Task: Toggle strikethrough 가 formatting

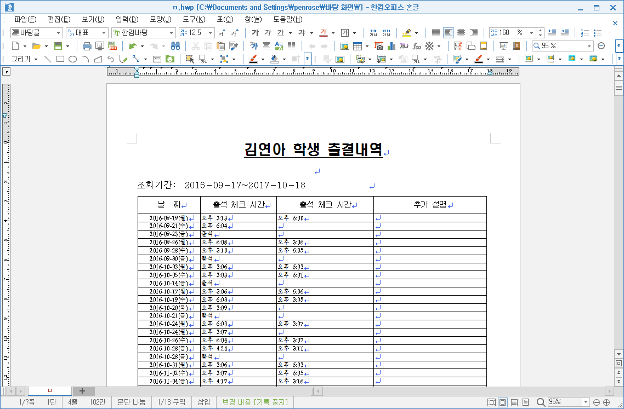Action: click(302, 33)
